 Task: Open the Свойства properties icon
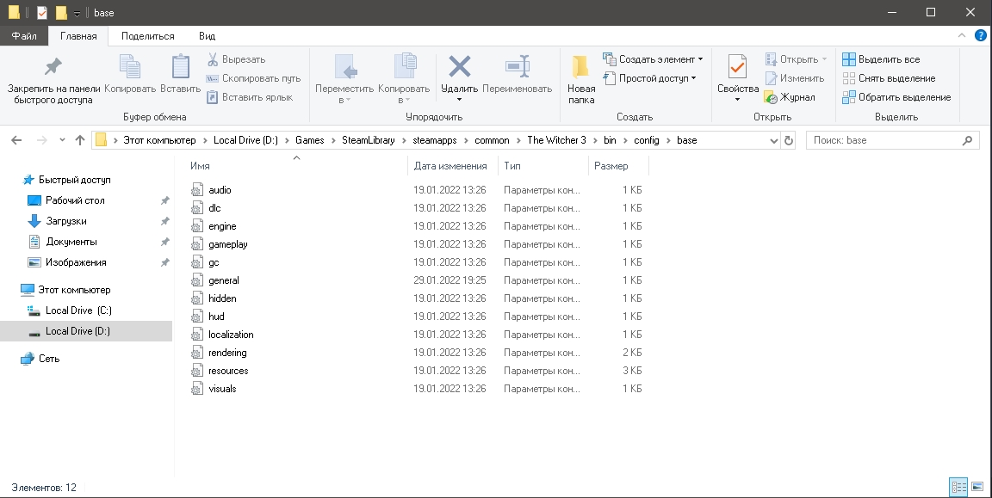click(x=738, y=68)
